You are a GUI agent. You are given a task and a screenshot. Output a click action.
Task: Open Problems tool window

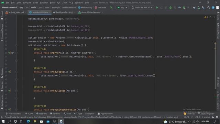pyautogui.click(x=42, y=114)
